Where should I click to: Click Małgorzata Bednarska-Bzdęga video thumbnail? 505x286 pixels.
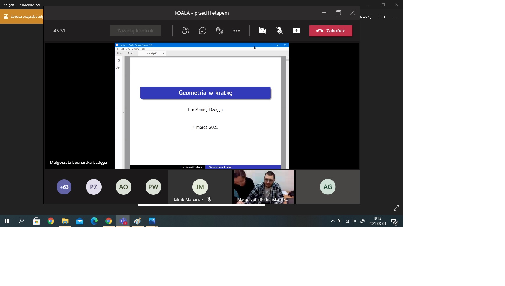pos(264,187)
